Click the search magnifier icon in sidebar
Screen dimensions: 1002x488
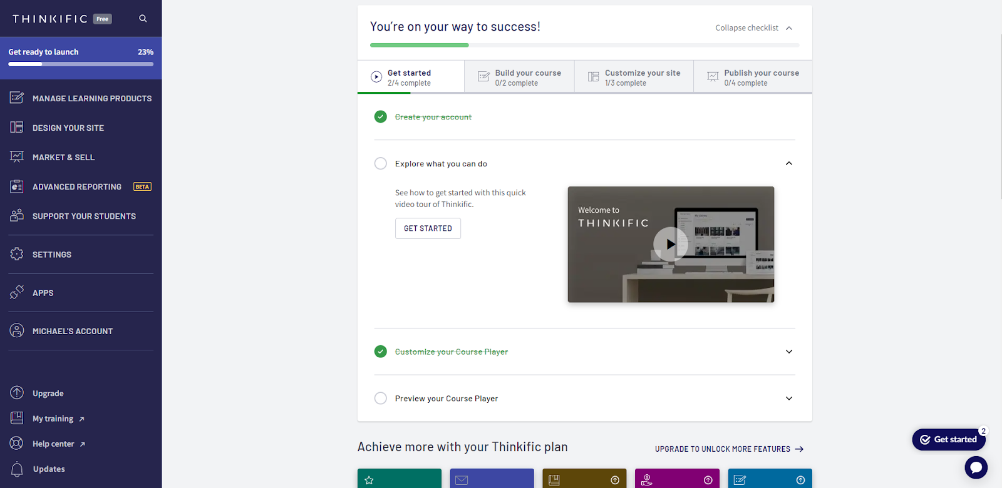coord(143,19)
